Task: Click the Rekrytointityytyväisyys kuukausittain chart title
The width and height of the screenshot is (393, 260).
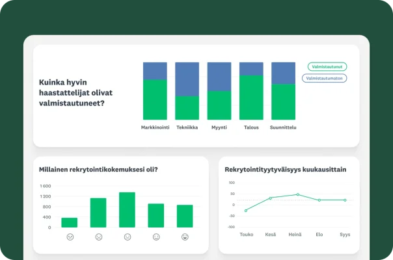Action: point(285,170)
